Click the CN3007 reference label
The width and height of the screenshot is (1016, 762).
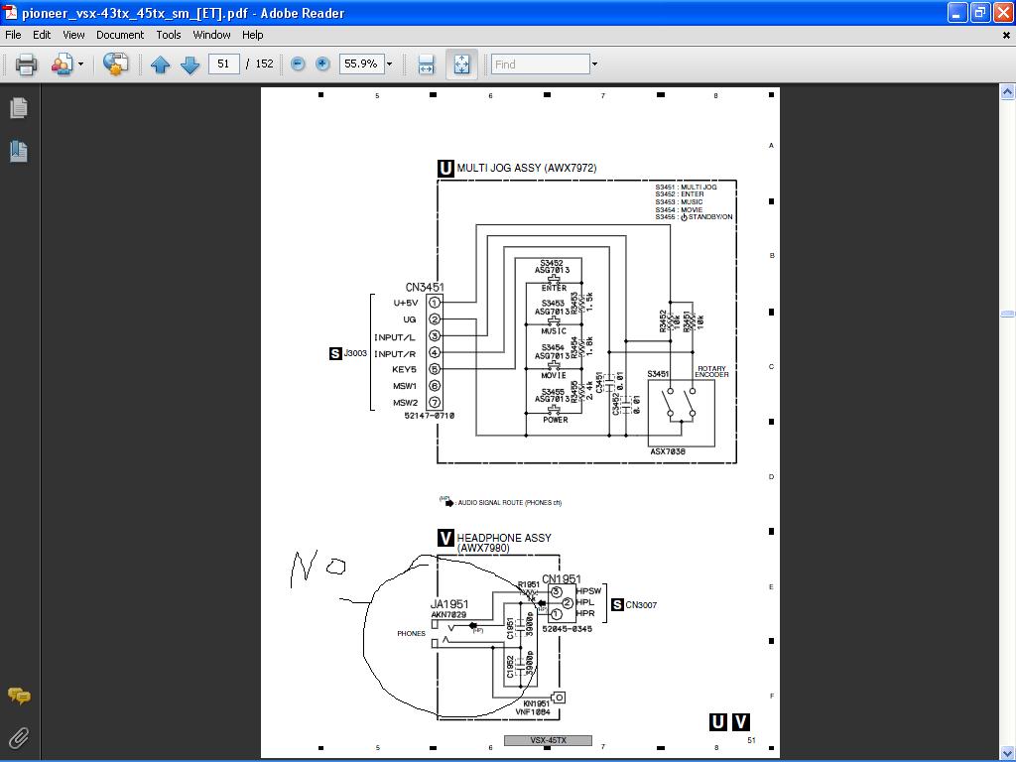click(641, 605)
